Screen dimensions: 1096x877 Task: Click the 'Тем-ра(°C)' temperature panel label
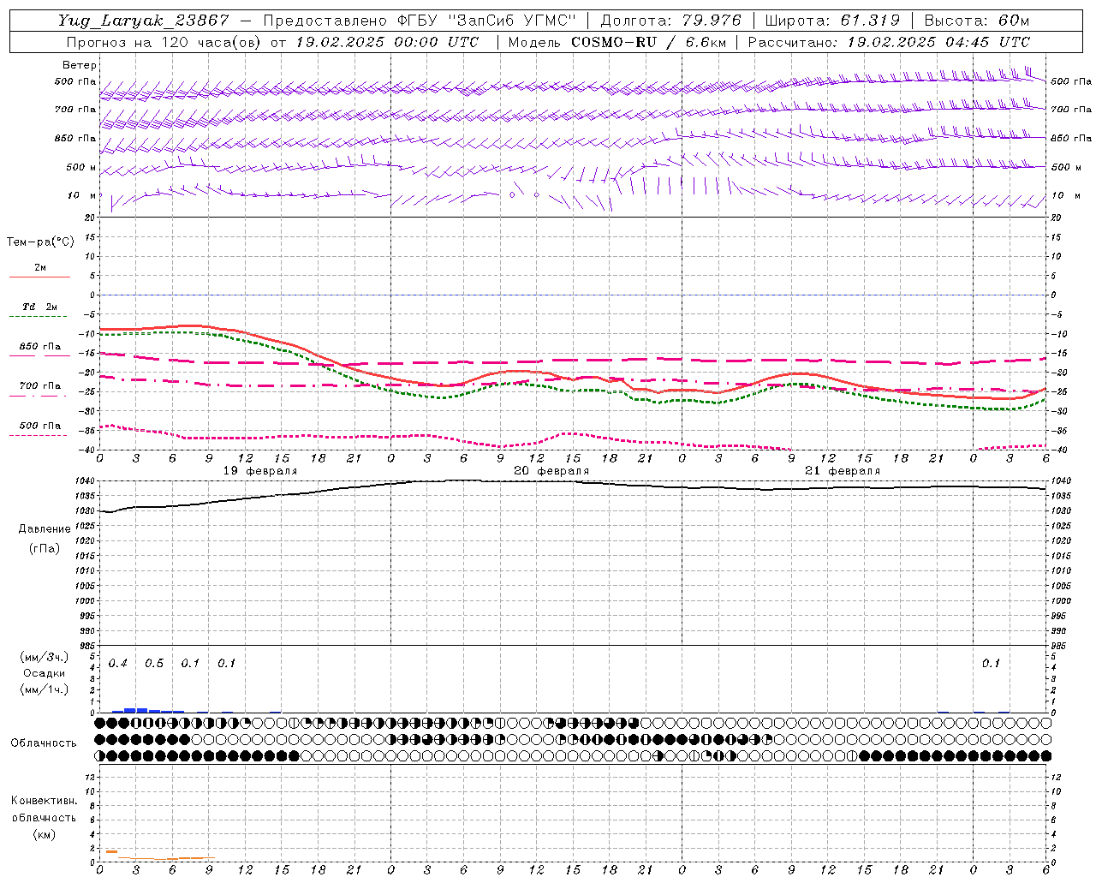40,242
